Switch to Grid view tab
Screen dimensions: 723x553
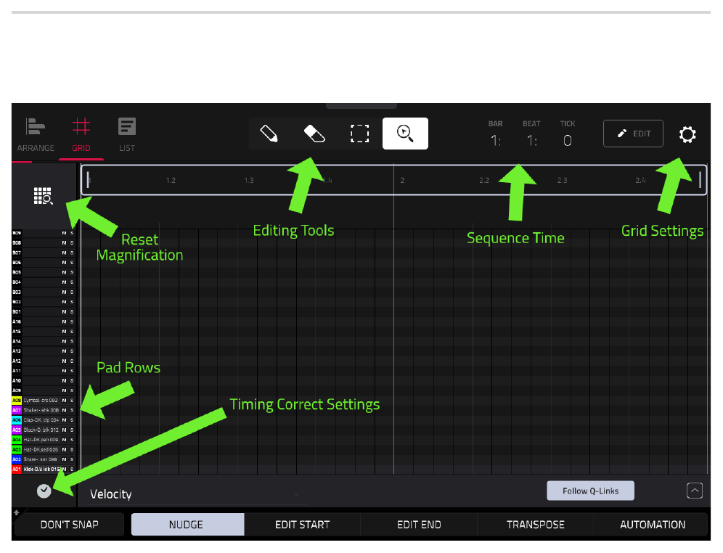pos(81,135)
